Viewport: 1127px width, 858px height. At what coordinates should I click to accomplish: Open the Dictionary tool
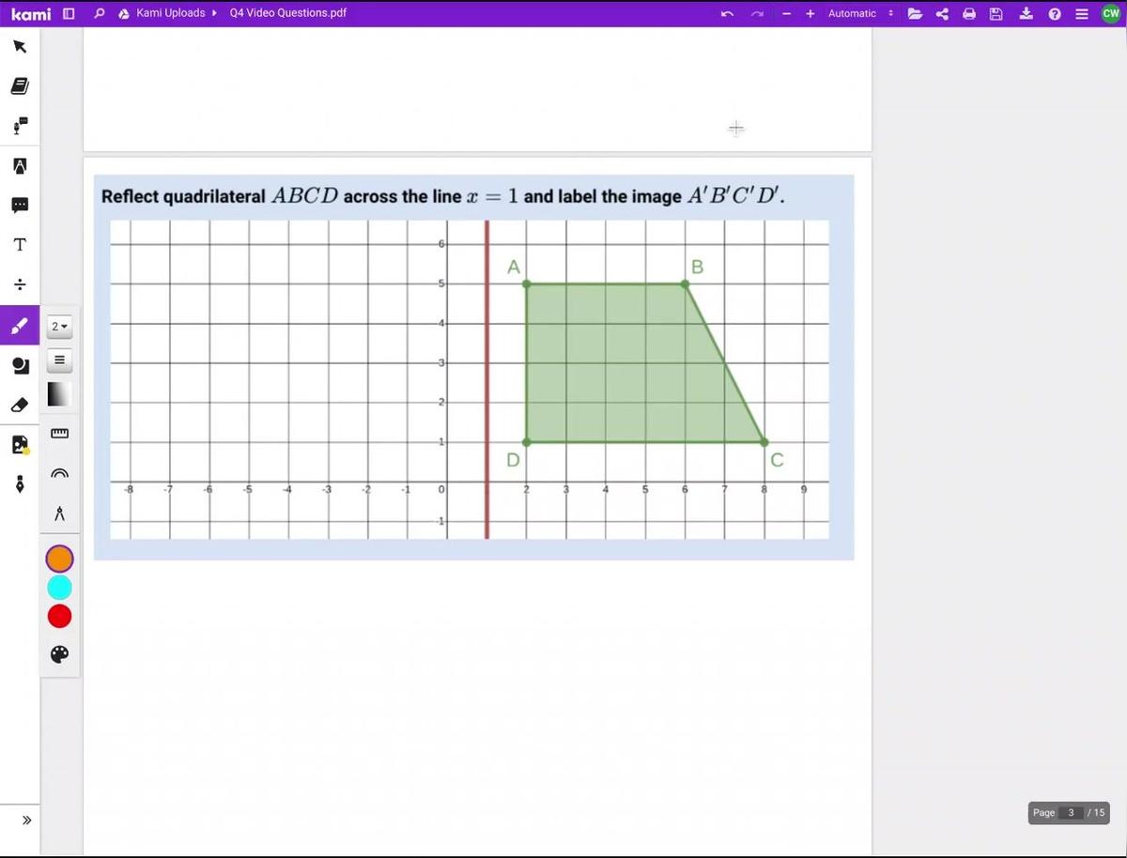[20, 85]
